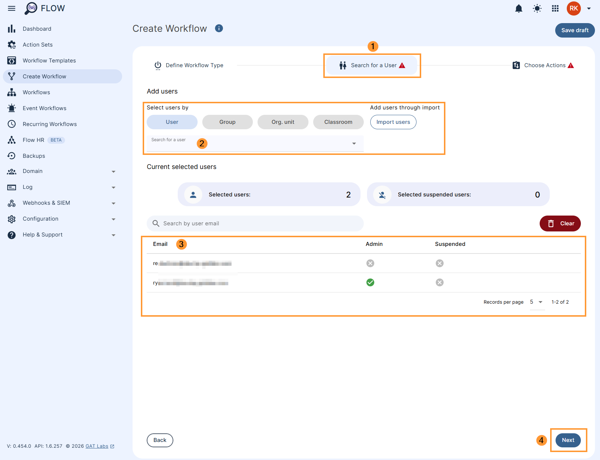Click the grey admin X for re user
The image size is (600, 460).
370,263
